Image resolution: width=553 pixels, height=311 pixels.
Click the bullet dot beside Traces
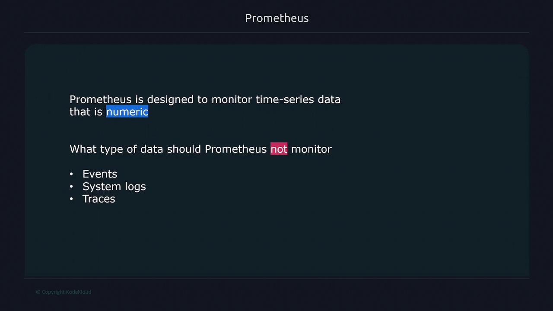pyautogui.click(x=71, y=199)
